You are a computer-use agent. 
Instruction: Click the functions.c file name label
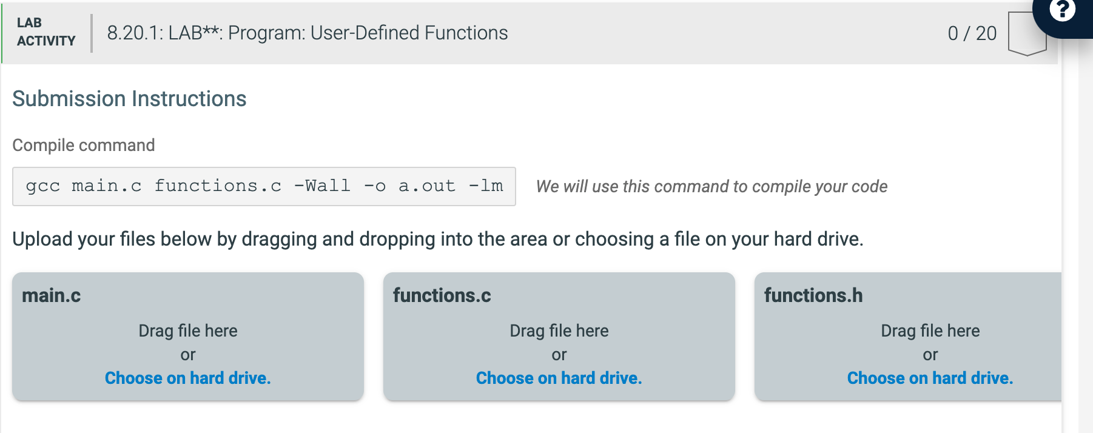pyautogui.click(x=442, y=295)
